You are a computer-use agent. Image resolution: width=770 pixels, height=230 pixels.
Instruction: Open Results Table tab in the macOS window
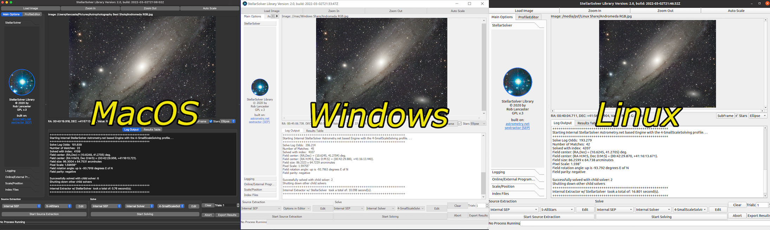tap(152, 130)
